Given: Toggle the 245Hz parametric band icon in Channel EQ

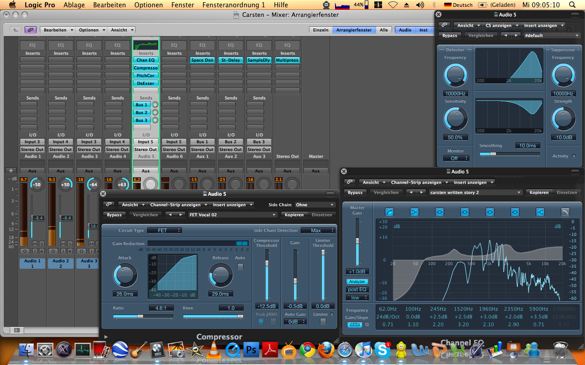Looking at the screenshot, I should click(439, 212).
